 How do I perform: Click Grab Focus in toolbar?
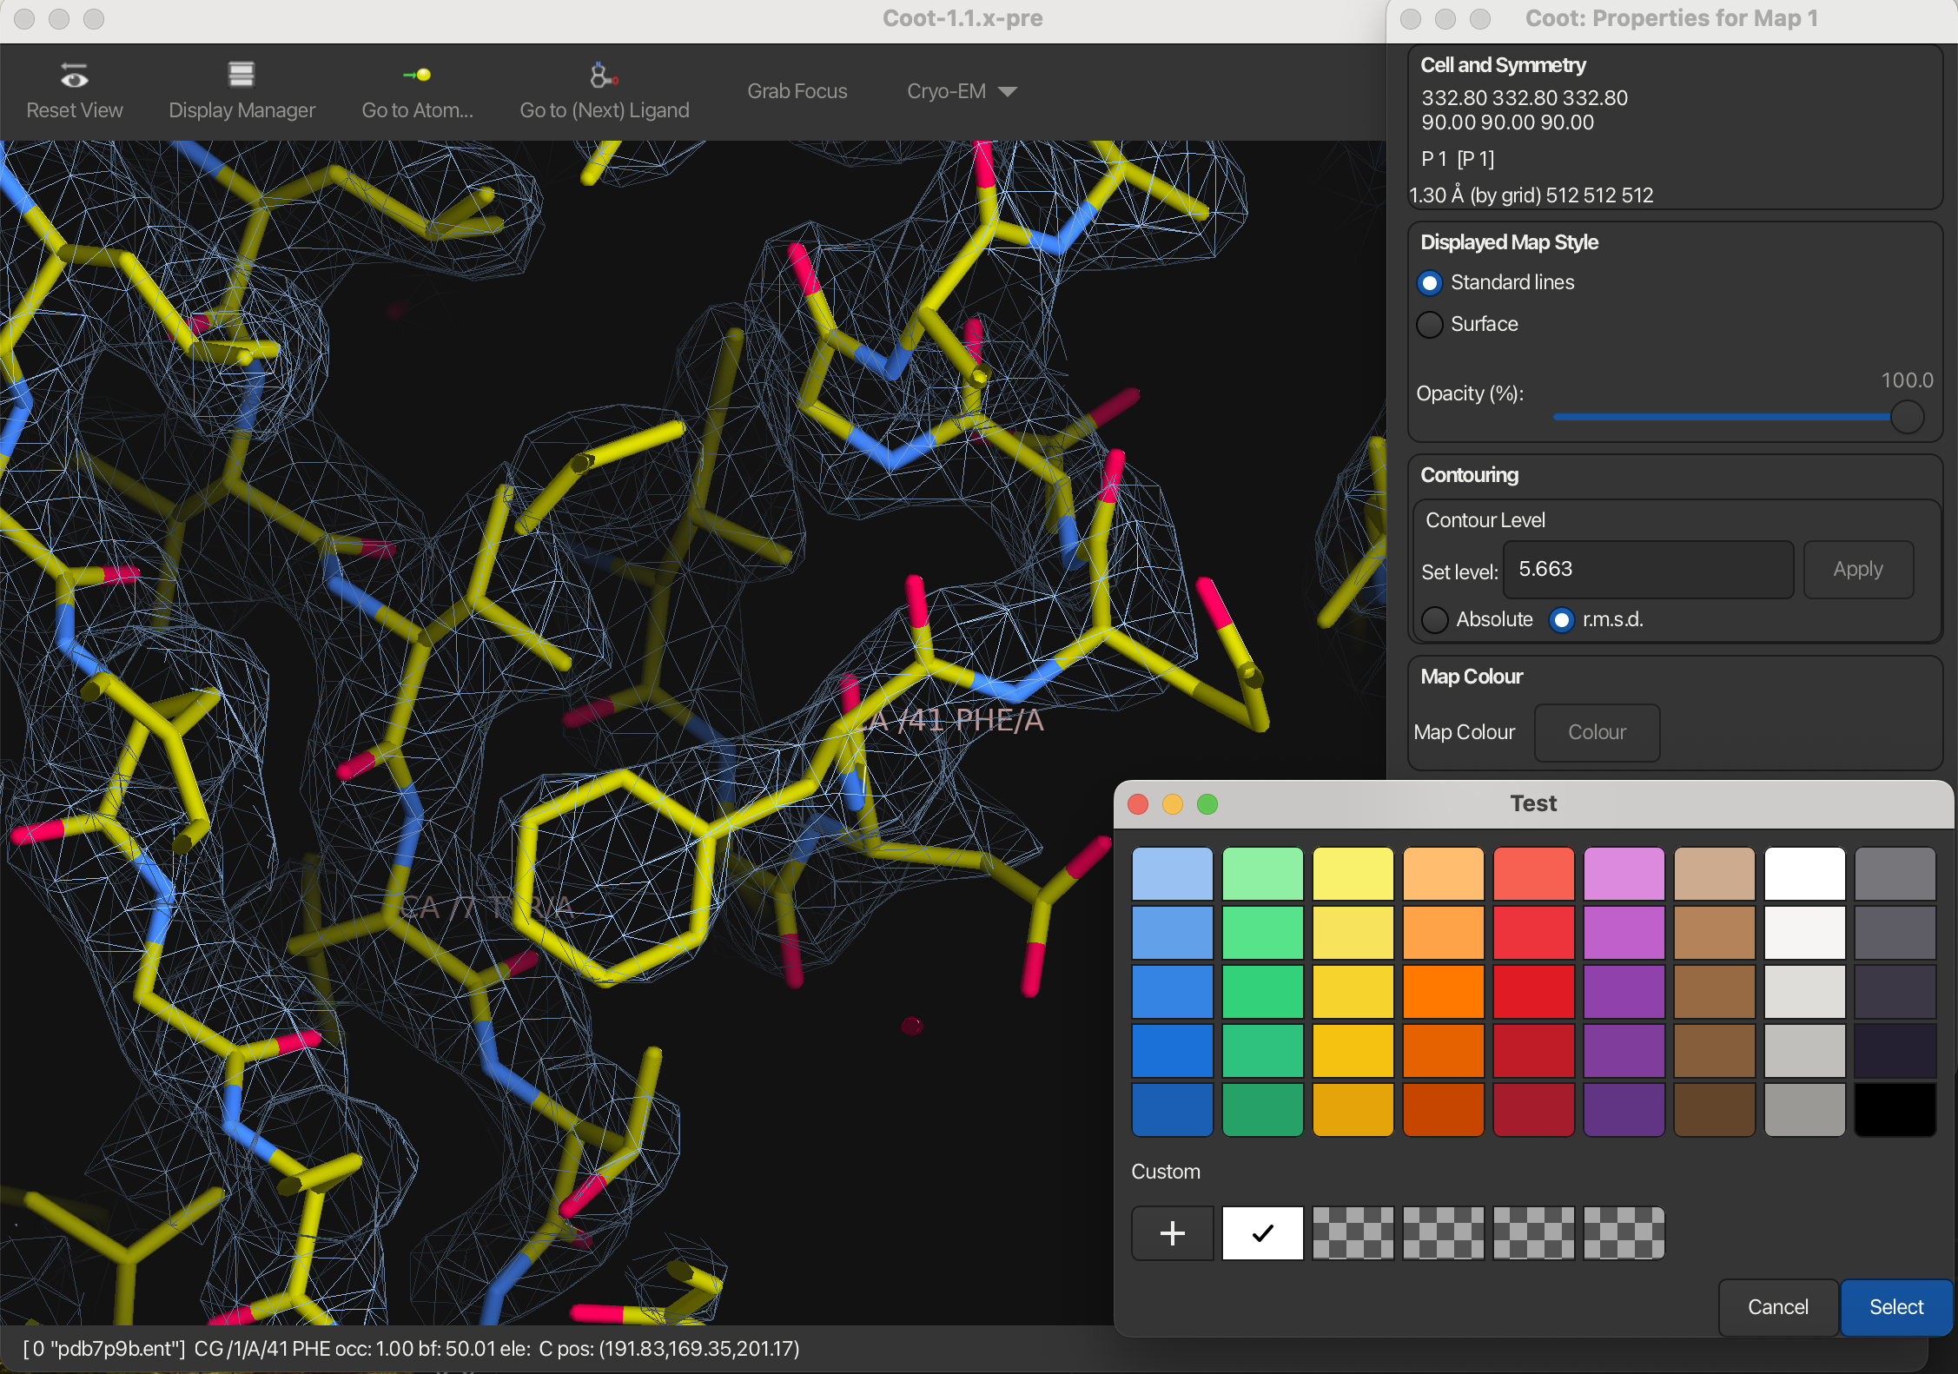pyautogui.click(x=797, y=91)
